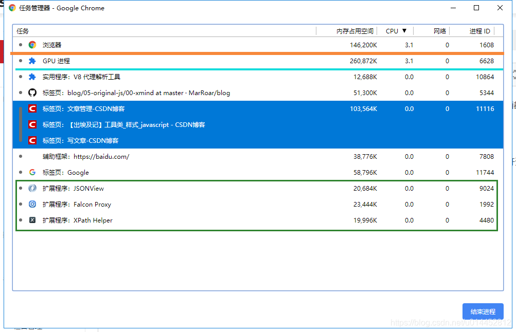The image size is (516, 332).
Task: Select the 标签页: Google task name
Action: 65,172
